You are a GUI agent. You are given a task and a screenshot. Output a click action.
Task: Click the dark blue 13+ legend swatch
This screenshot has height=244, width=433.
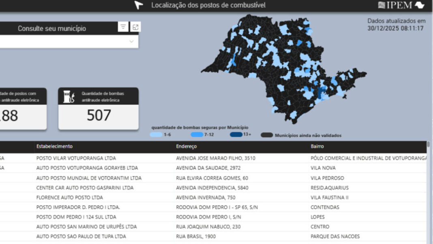236,135
